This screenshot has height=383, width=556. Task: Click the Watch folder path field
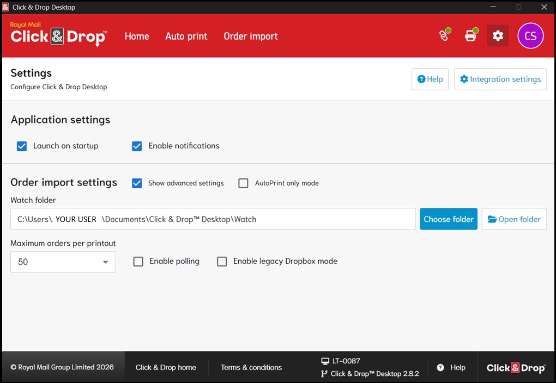click(213, 219)
